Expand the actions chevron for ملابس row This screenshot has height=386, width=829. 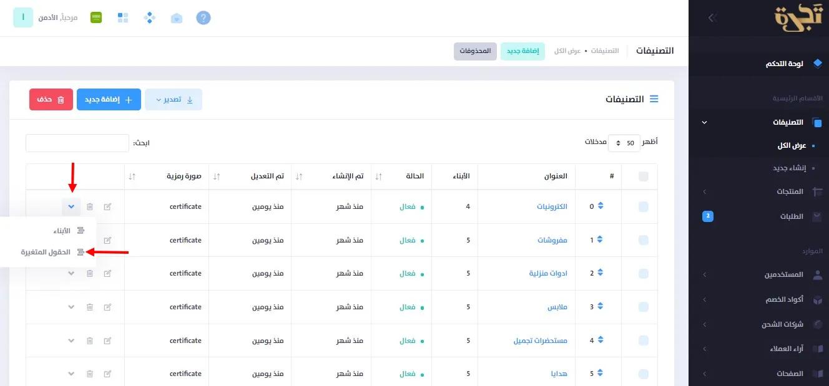[71, 307]
